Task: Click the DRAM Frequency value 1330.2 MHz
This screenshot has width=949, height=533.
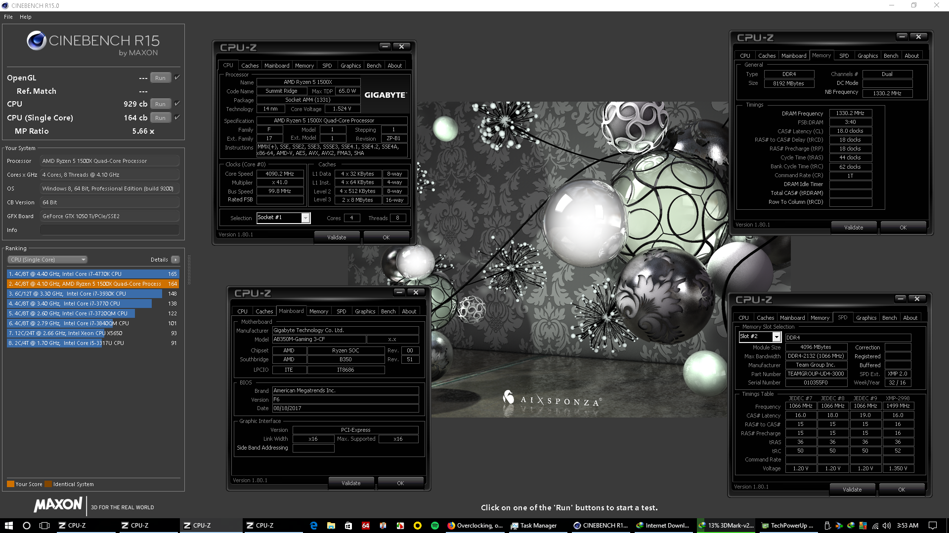Action: click(x=850, y=113)
